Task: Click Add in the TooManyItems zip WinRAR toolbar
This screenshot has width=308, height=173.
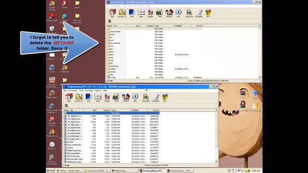Action: (69, 98)
